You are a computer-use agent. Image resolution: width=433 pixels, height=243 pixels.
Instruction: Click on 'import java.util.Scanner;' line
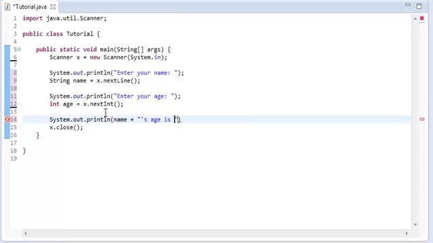point(64,18)
